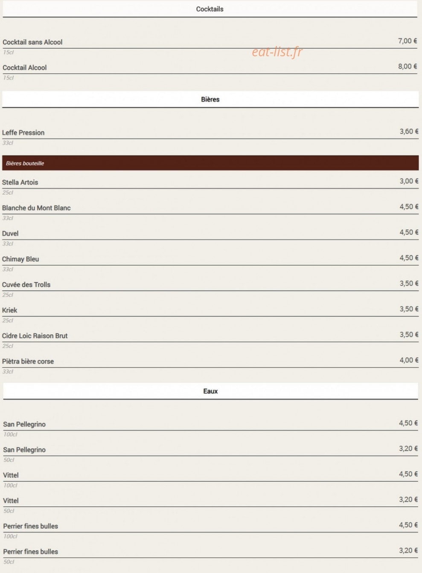422x573 pixels.
Task: Select the Cocktails section header
Action: [x=210, y=9]
